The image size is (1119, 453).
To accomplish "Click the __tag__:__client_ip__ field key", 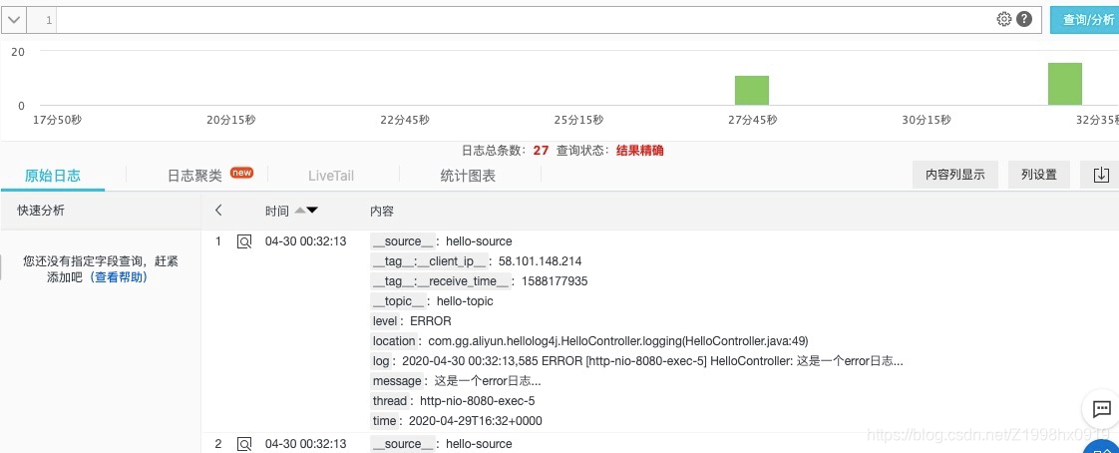I will (x=429, y=261).
